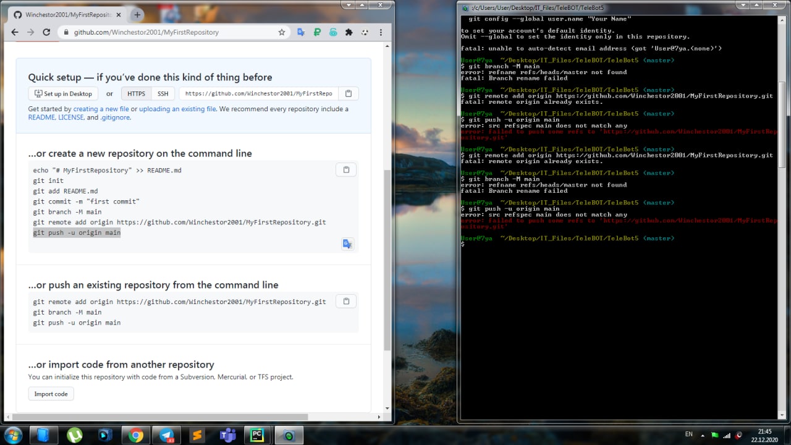Open Sublime Text from the taskbar

197,435
